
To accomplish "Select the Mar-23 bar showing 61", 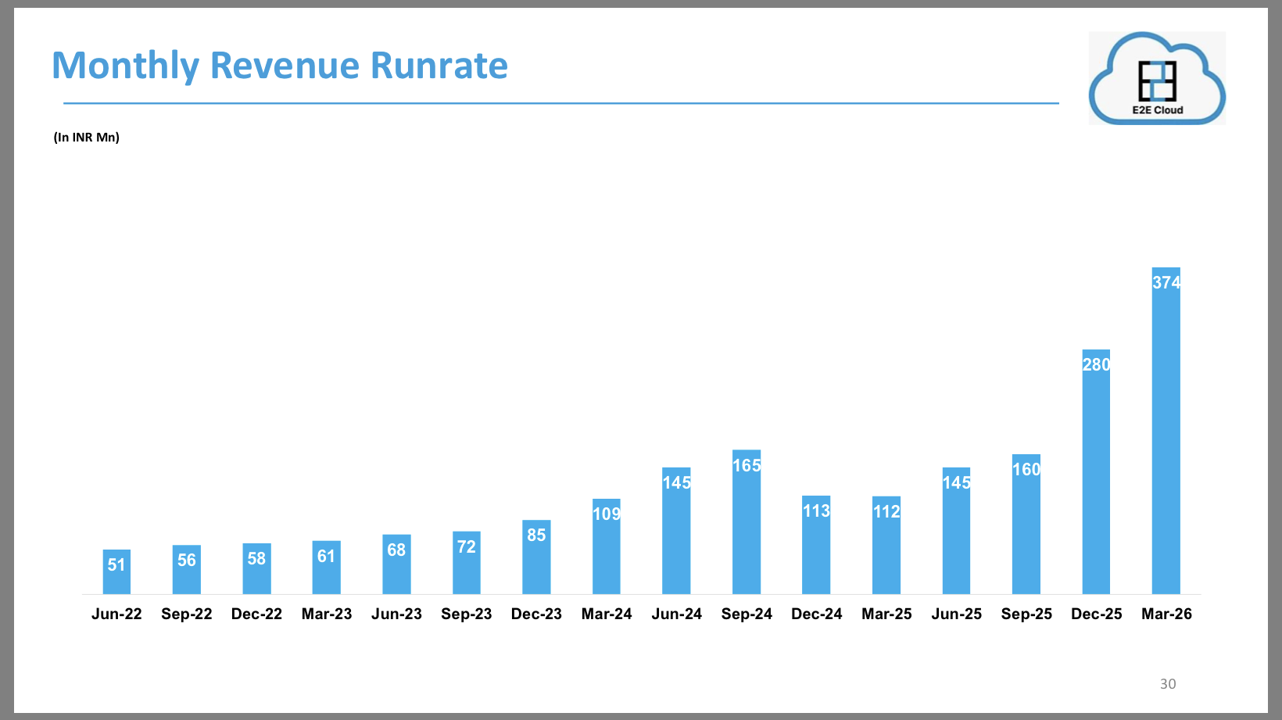I will (326, 567).
